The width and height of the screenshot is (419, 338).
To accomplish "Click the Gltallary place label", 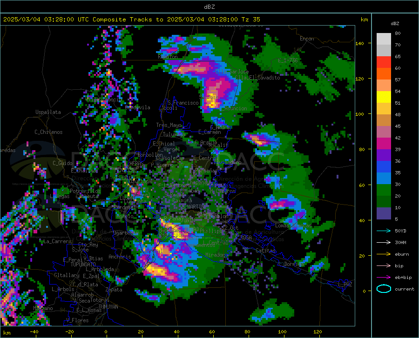I will [x=67, y=275].
